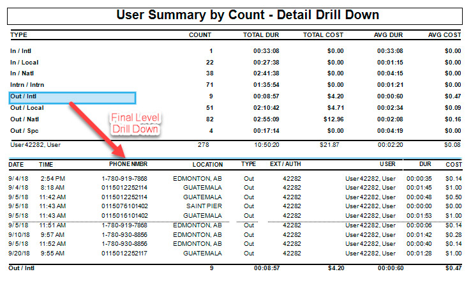
Task: Click the EXT / AUTH column header
Action: click(x=285, y=164)
